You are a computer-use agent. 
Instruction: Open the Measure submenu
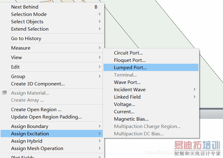click(21, 48)
